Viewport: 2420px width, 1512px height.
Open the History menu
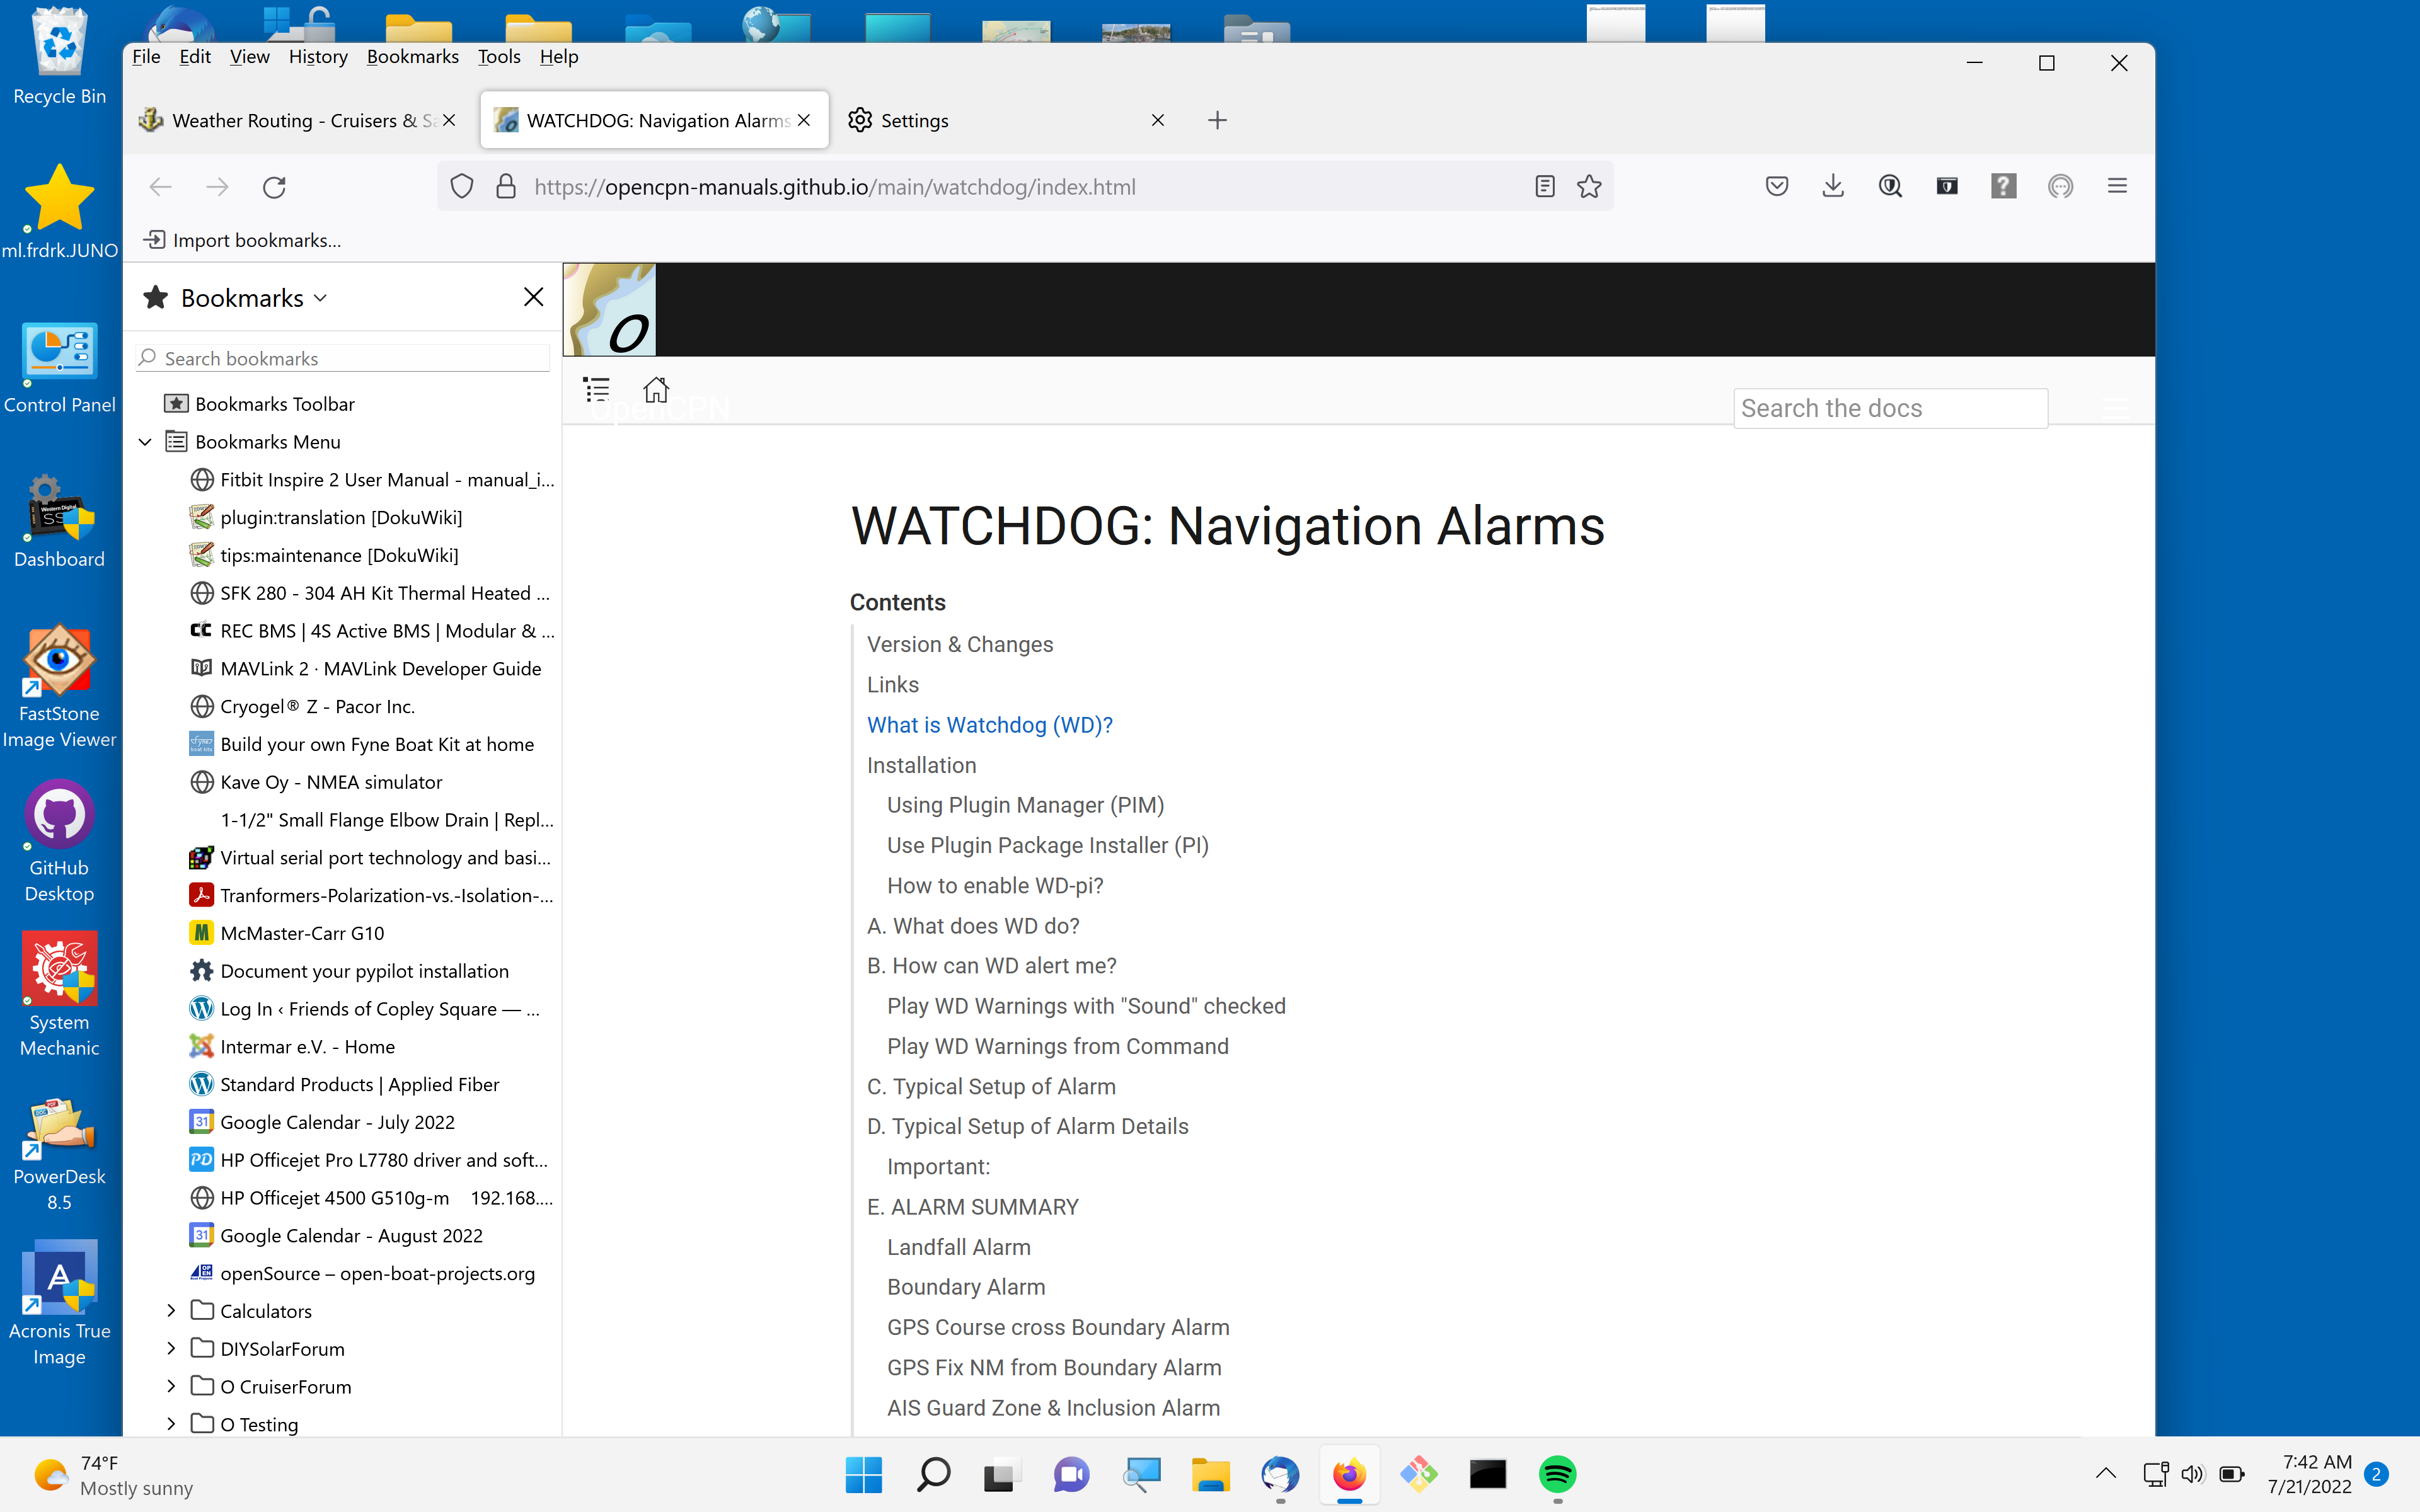pos(318,57)
